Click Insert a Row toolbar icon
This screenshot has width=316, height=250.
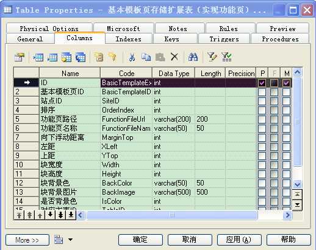(x=38, y=57)
